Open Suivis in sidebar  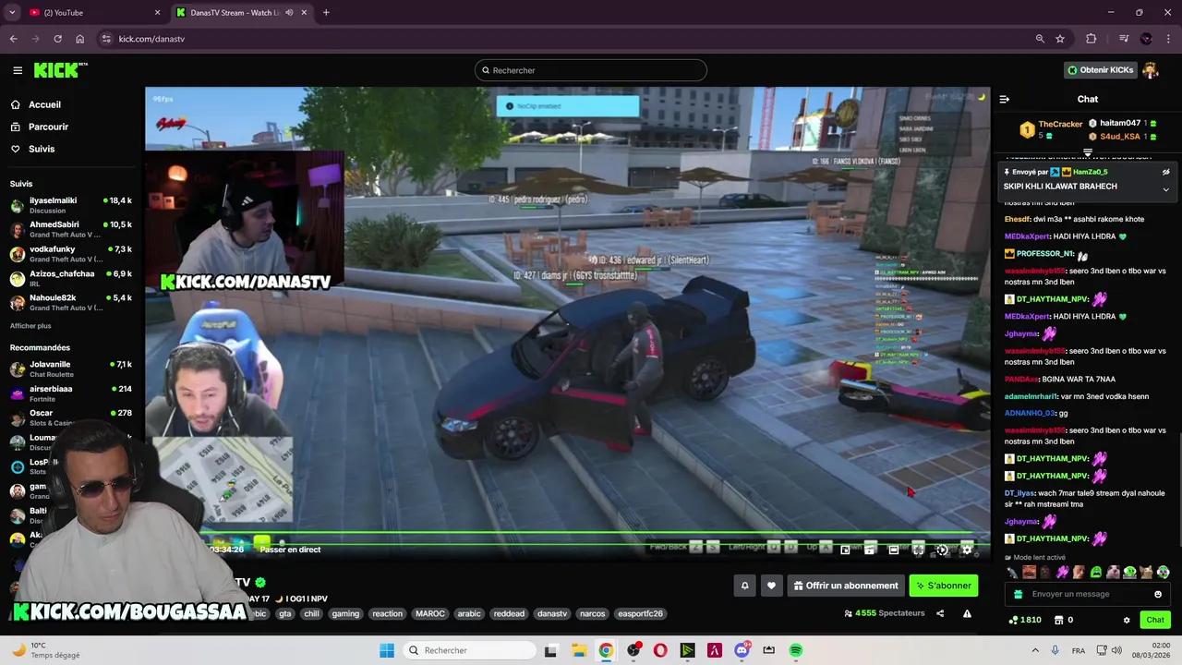pyautogui.click(x=33, y=149)
